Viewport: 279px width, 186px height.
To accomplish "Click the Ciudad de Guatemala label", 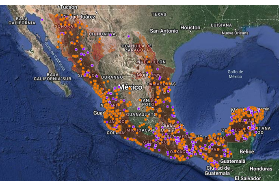I will click(217, 171).
